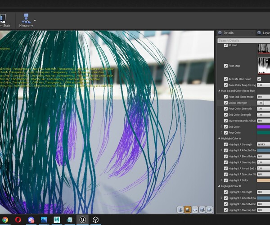This screenshot has height=225, width=270.
Task: Uncheck the Activate Hair Color value checkbox
Action: pyautogui.click(x=259, y=79)
